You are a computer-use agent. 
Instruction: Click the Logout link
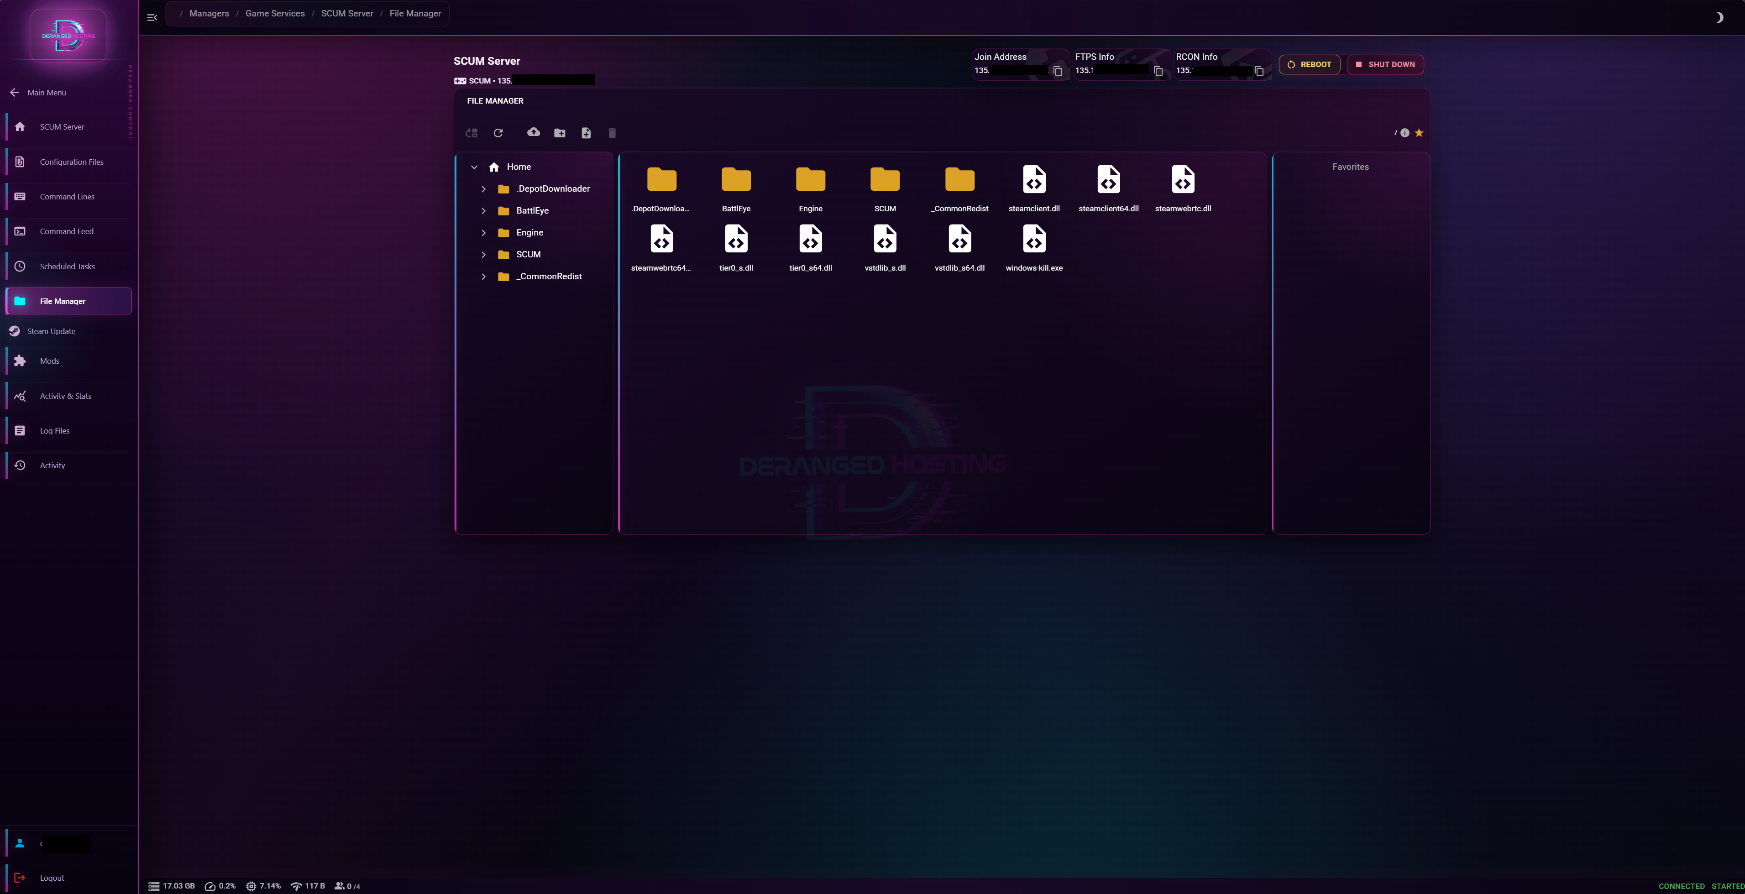tap(52, 878)
